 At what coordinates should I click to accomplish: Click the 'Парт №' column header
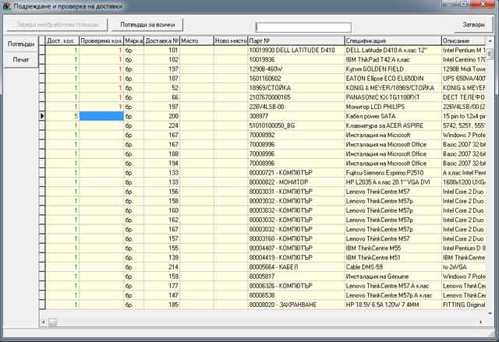[295, 41]
